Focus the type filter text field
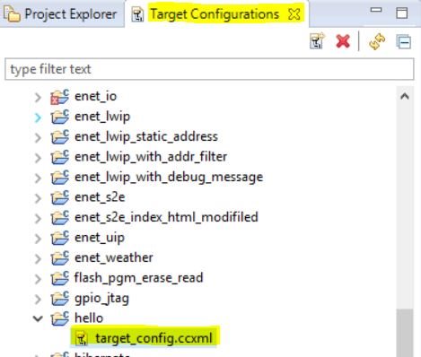The width and height of the screenshot is (421, 357). (x=209, y=69)
